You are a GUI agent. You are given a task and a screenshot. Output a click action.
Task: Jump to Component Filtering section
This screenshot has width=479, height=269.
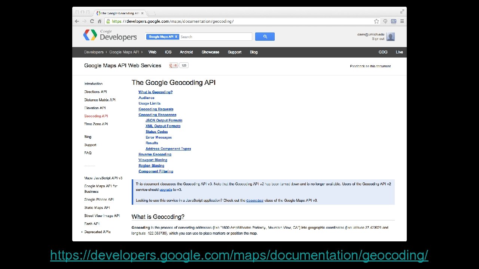pyautogui.click(x=156, y=171)
